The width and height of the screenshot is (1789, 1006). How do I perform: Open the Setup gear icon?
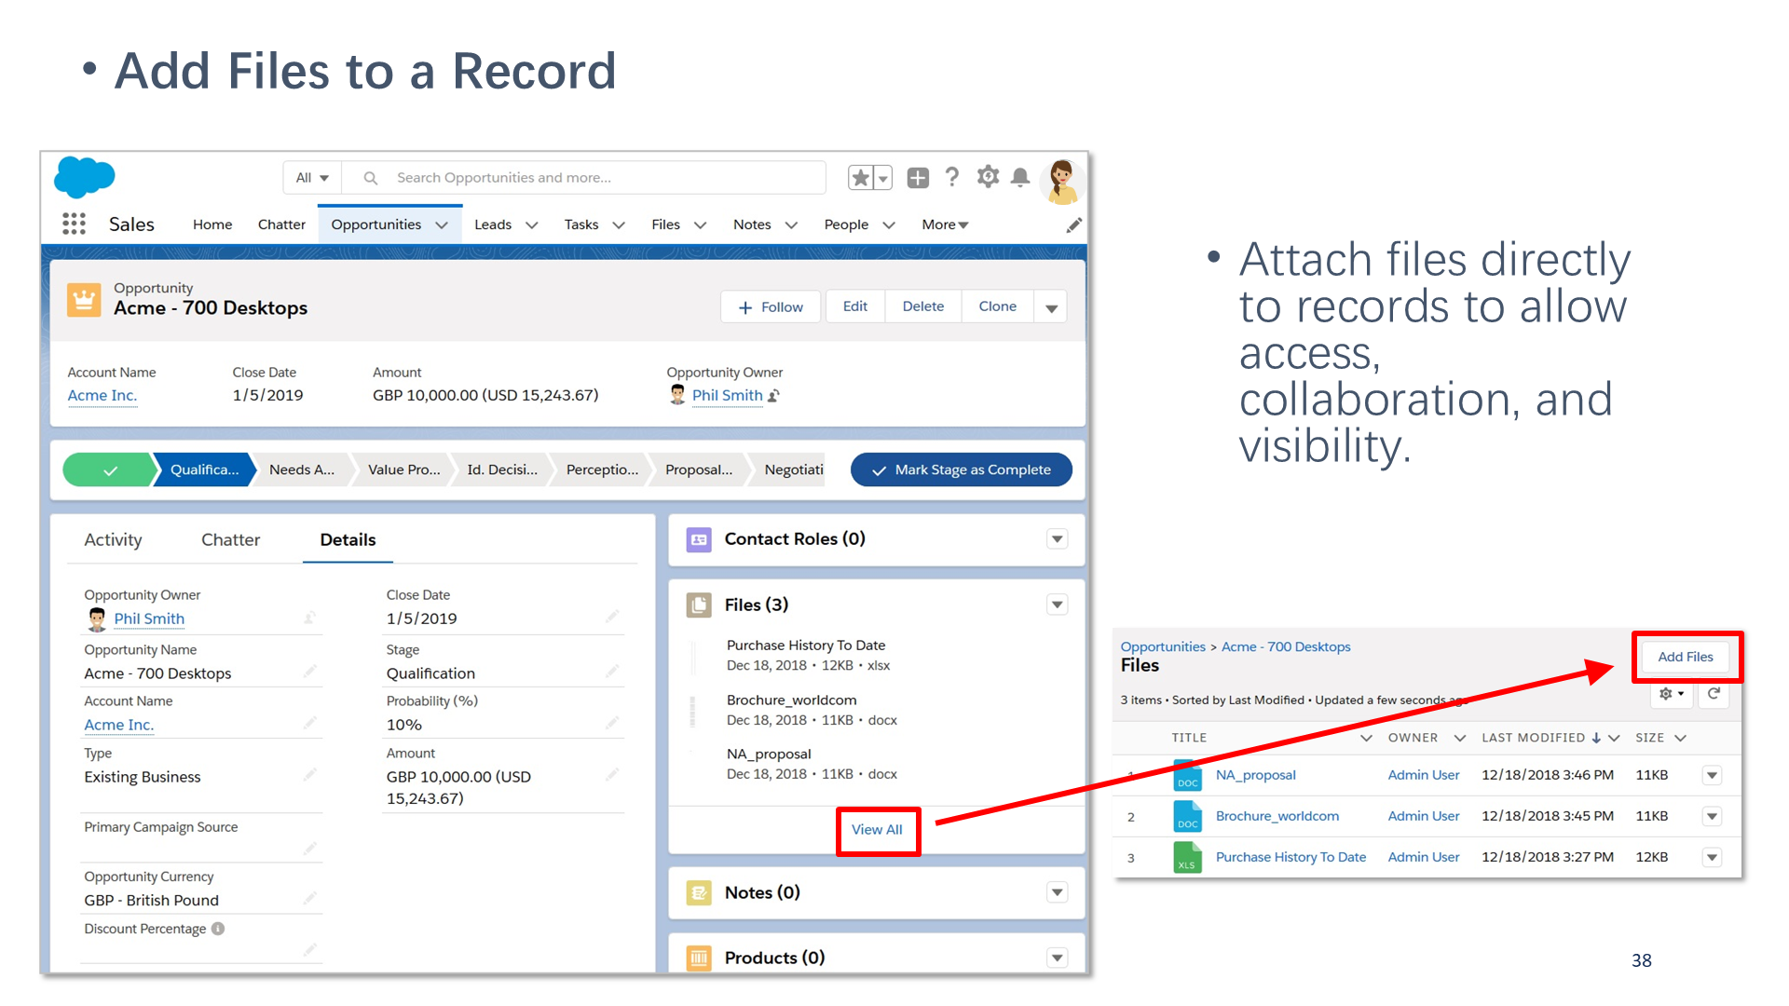click(988, 176)
